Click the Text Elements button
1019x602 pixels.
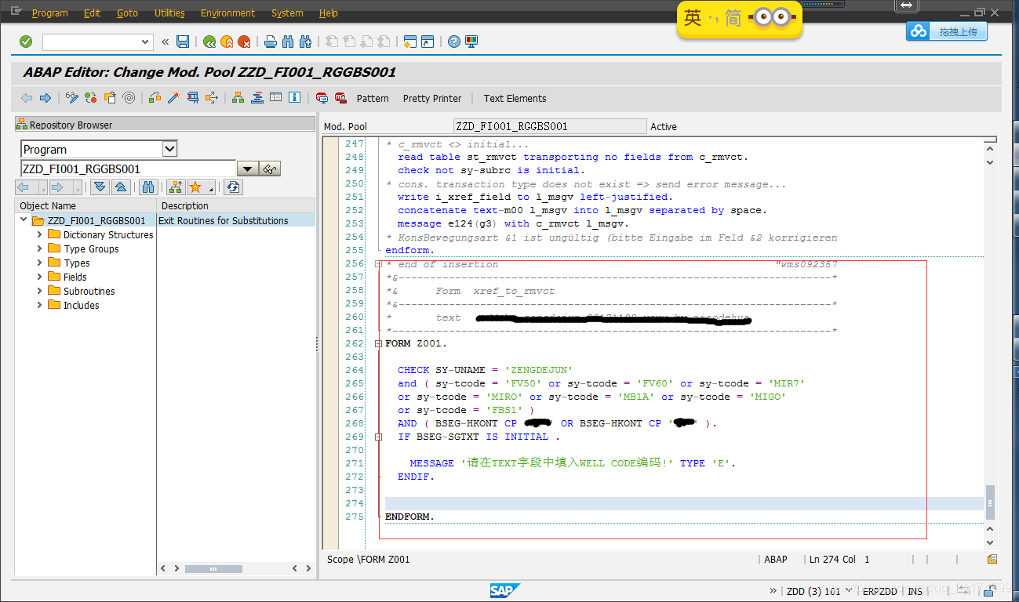click(515, 98)
